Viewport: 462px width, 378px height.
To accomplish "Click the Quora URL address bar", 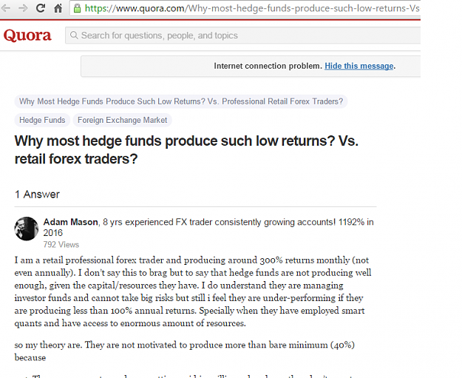I will [245, 8].
